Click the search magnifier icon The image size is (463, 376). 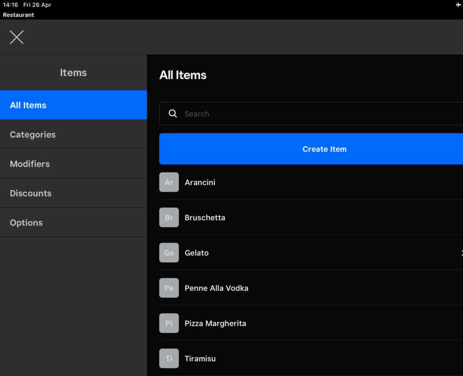click(173, 114)
